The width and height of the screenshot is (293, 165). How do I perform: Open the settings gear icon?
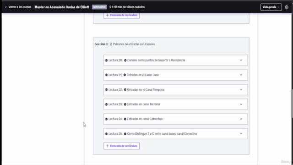287,7
